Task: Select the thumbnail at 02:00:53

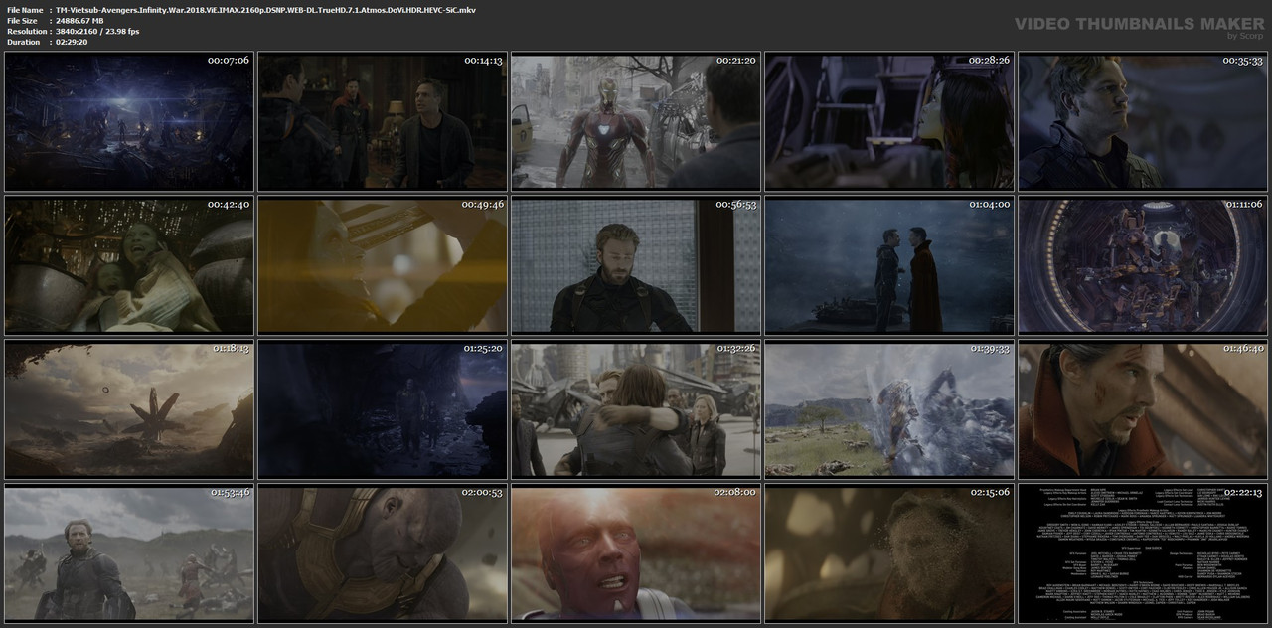Action: (x=383, y=553)
